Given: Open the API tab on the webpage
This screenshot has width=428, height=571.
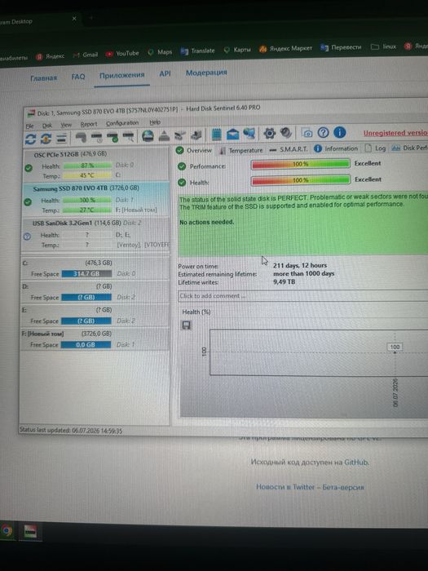Looking at the screenshot, I should pyautogui.click(x=165, y=73).
